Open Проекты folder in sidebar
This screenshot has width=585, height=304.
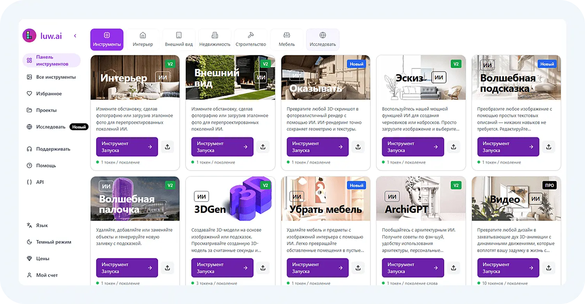click(x=46, y=110)
